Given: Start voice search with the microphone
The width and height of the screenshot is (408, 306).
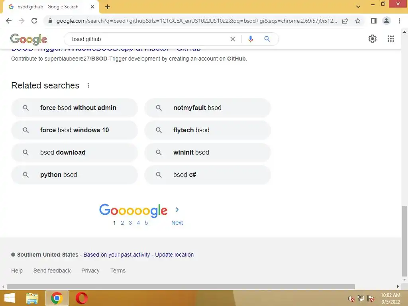Looking at the screenshot, I should click(250, 39).
